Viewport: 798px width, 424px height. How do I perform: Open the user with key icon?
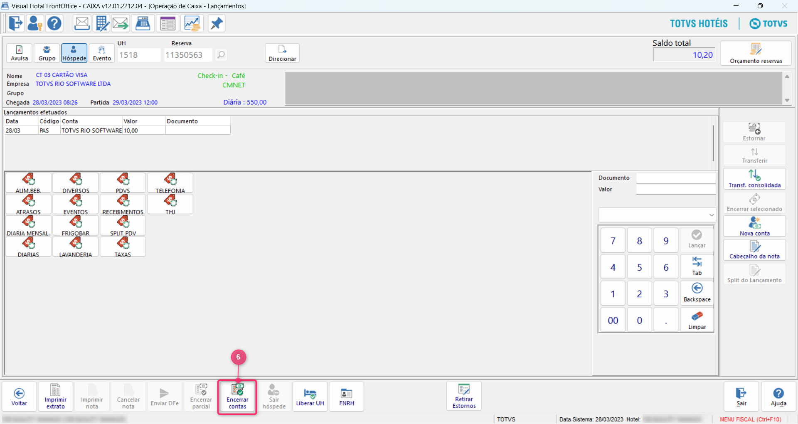35,23
